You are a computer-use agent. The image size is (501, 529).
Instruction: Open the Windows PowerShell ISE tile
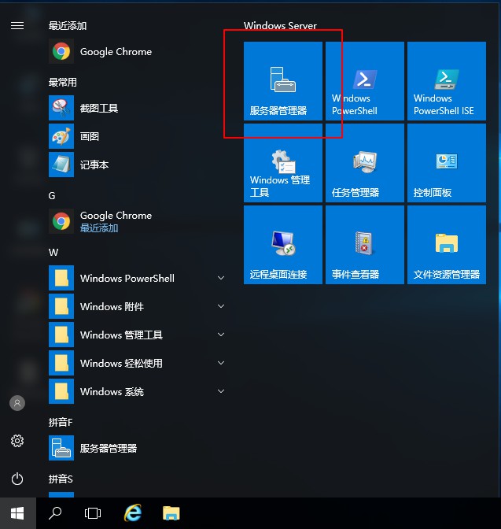[447, 81]
